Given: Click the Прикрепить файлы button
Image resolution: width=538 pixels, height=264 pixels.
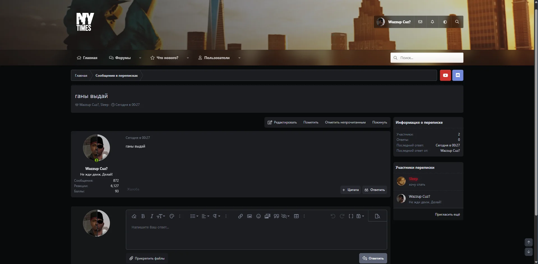Looking at the screenshot, I should 147,258.
